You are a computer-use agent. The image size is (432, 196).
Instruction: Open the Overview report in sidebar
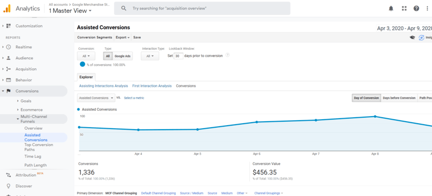coord(33,128)
